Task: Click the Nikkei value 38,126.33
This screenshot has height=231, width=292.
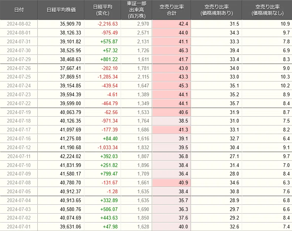Action: coord(70,33)
